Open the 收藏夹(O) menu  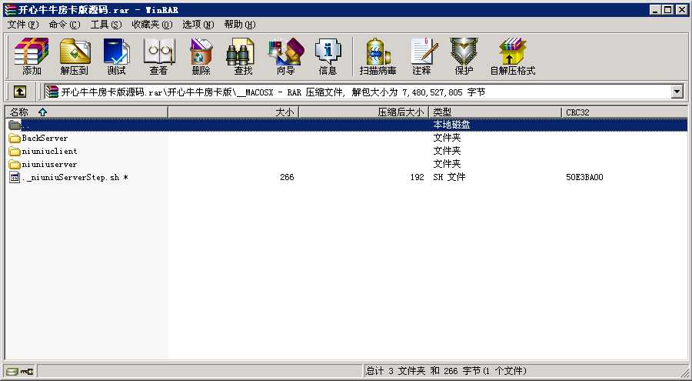click(x=152, y=25)
